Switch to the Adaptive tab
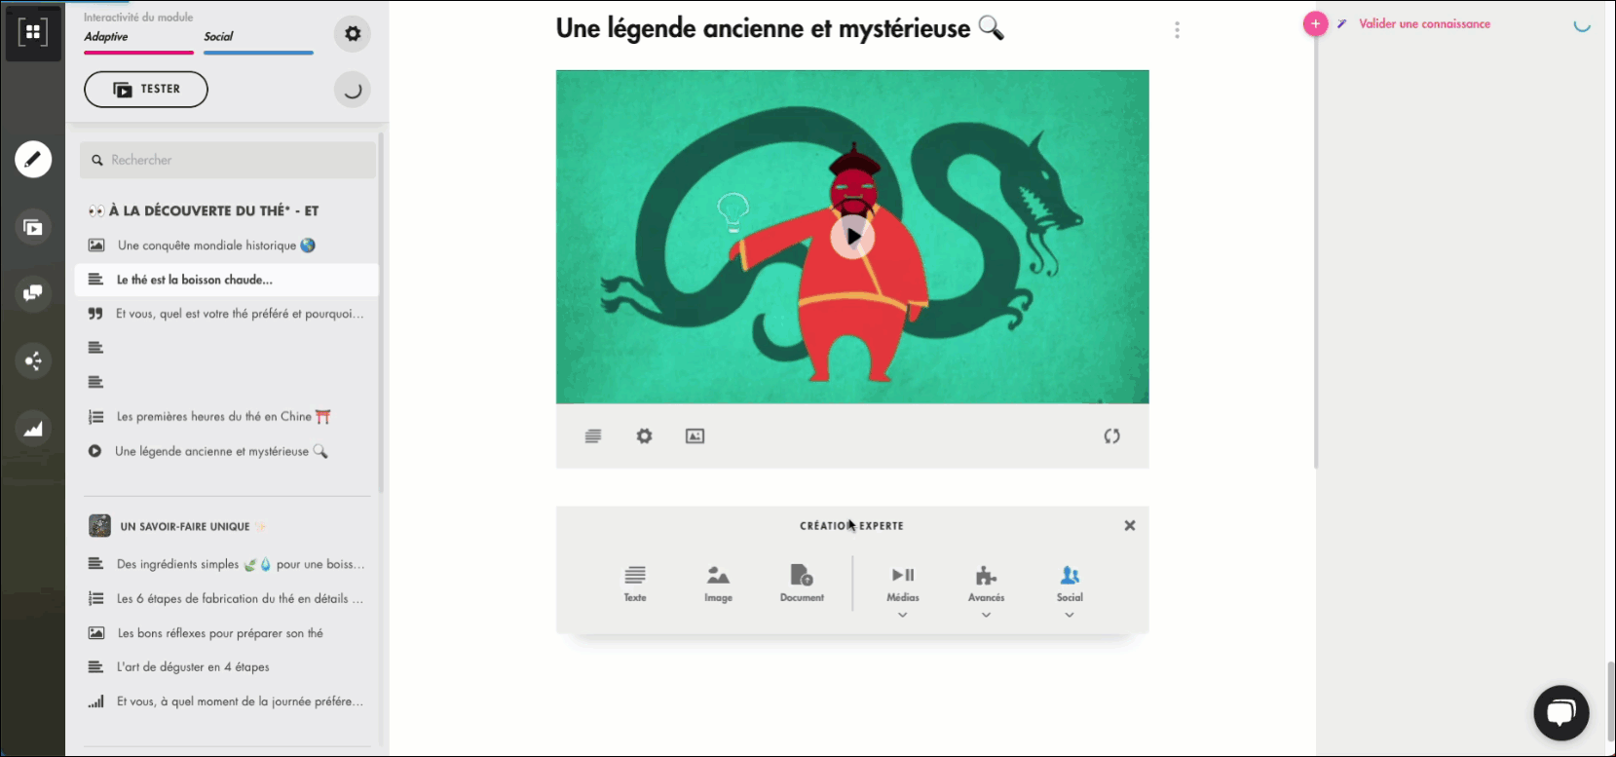The image size is (1616, 757). click(x=106, y=37)
